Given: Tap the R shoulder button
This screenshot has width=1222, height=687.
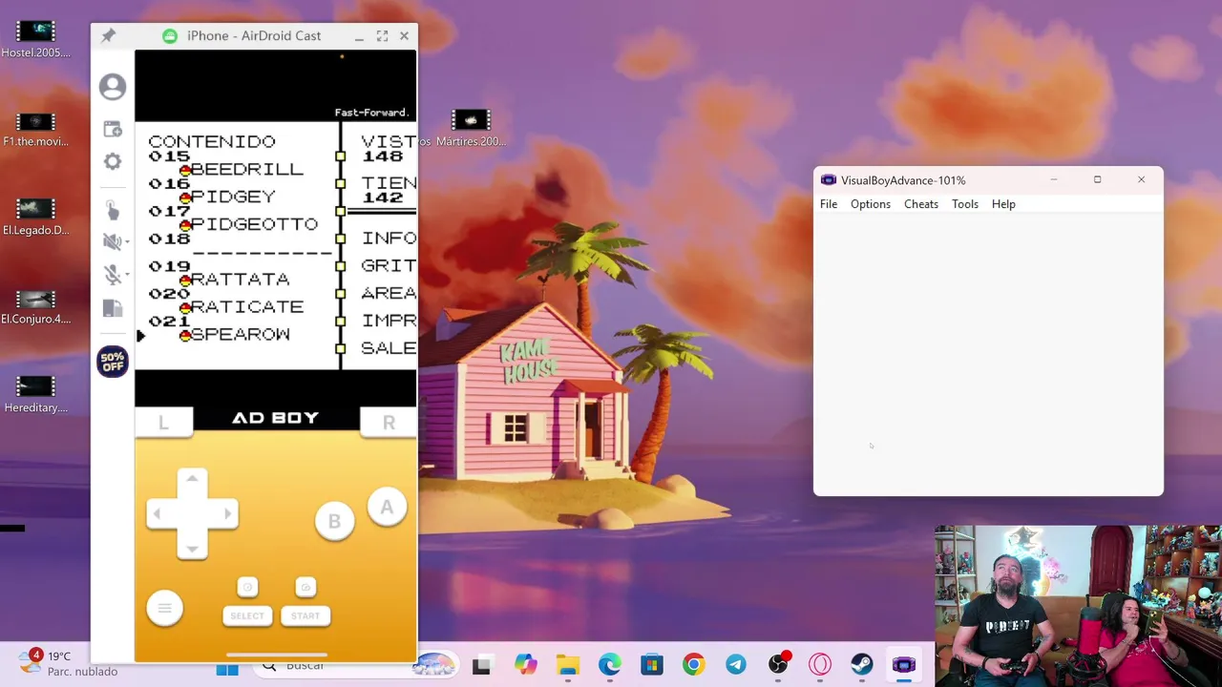Looking at the screenshot, I should pyautogui.click(x=389, y=422).
